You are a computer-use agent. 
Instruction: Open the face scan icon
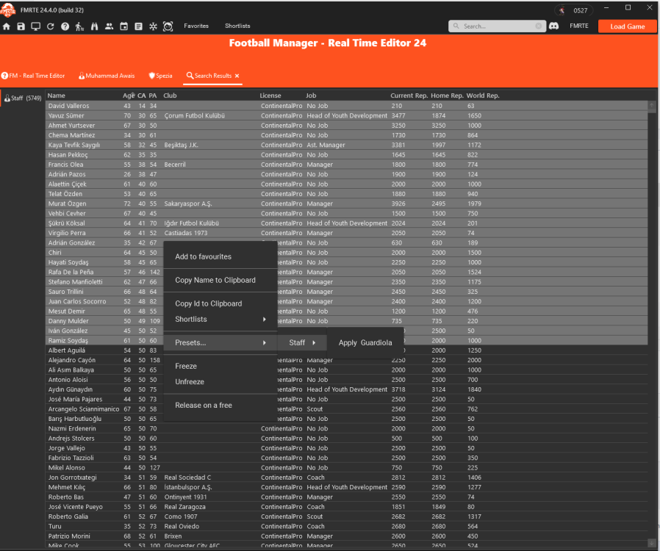click(x=168, y=26)
